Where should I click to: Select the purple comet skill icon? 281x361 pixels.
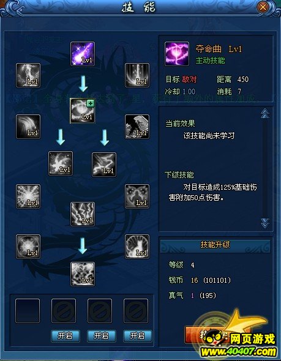pyautogui.click(x=83, y=54)
